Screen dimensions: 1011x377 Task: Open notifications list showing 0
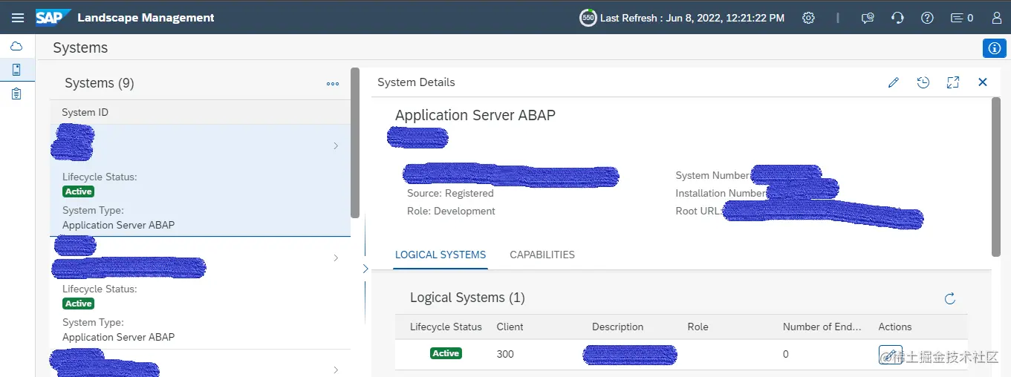(962, 18)
